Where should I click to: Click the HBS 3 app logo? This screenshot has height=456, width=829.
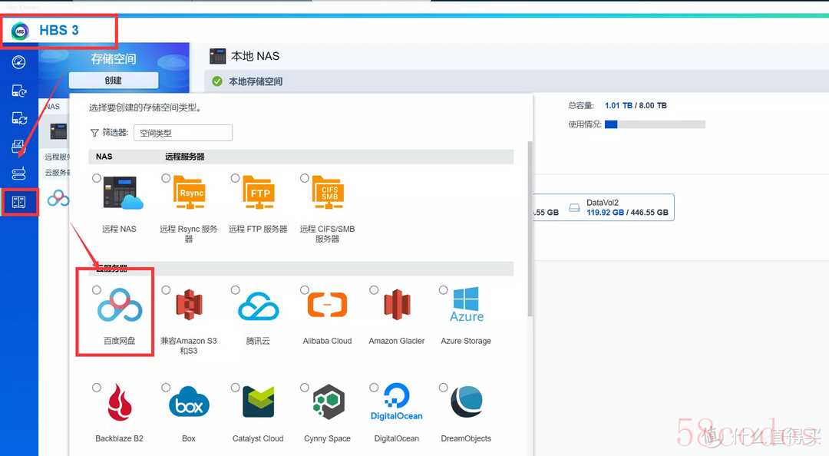point(20,31)
